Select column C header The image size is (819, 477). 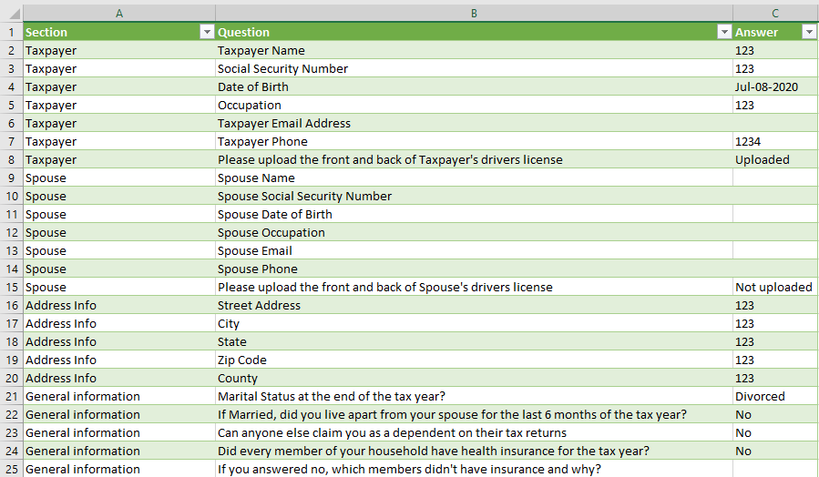tap(774, 13)
